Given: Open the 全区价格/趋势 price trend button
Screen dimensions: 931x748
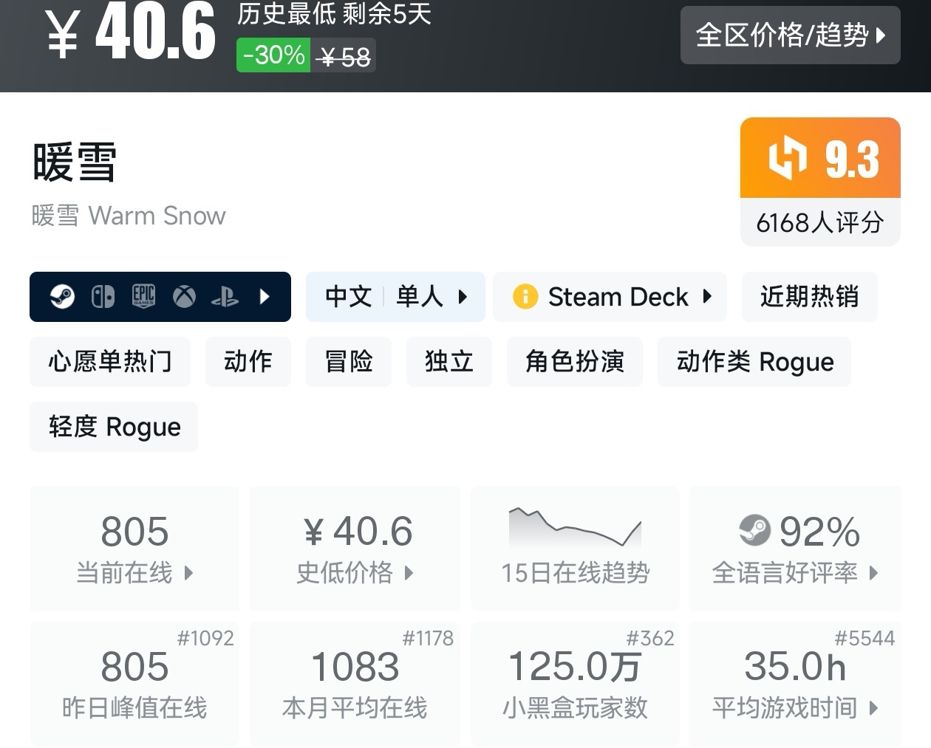Looking at the screenshot, I should coord(790,35).
